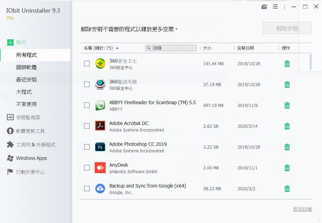Tick the Adobe Acrobat DC checkbox
Viewport: 322px width, 223px height.
[87, 126]
